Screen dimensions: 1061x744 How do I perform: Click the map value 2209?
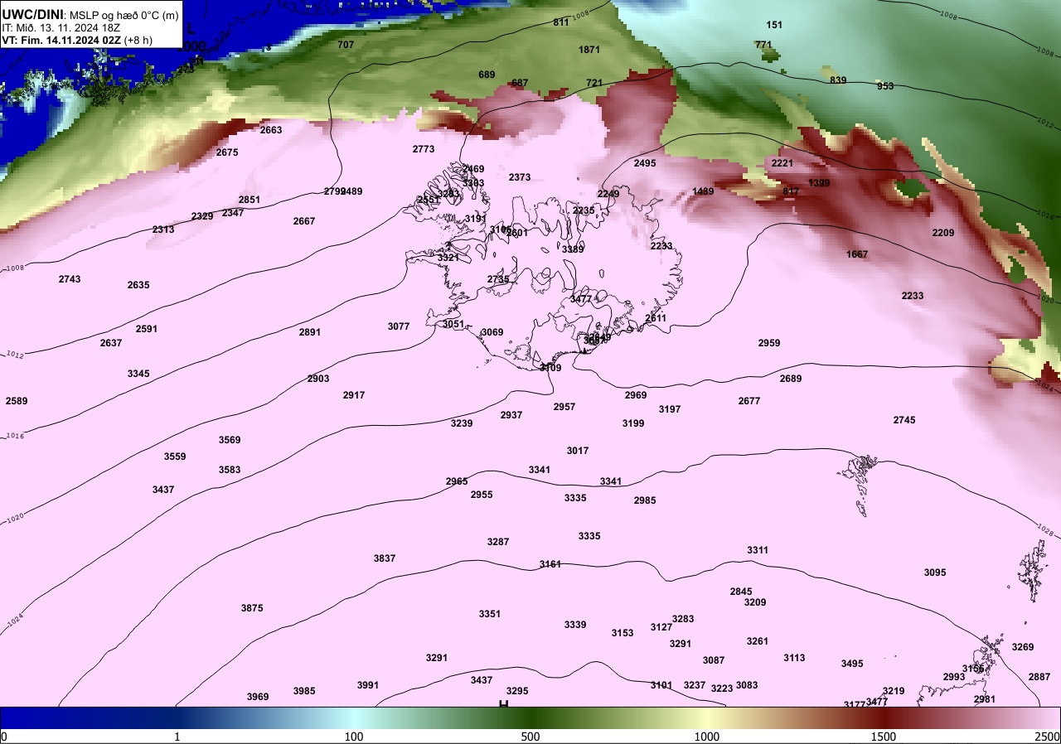click(943, 233)
